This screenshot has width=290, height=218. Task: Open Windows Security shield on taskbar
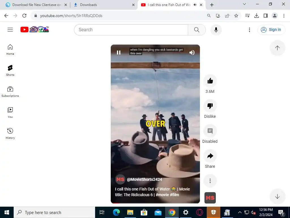coord(214,212)
